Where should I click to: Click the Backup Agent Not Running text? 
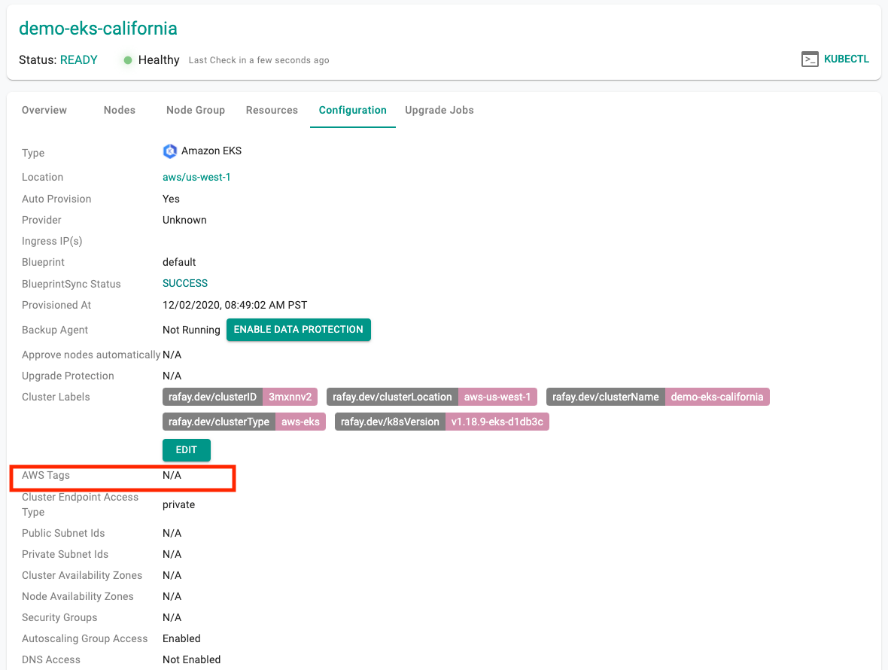click(191, 330)
